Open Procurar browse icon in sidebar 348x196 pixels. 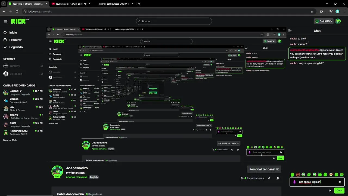point(5,40)
